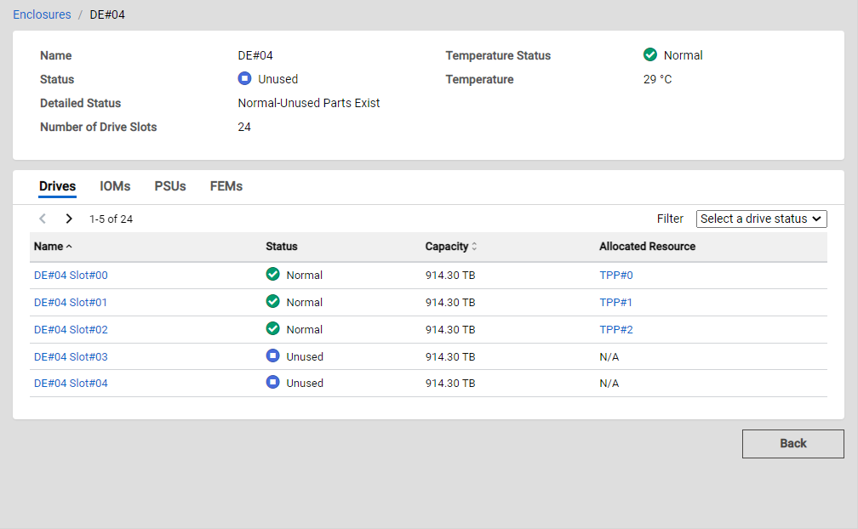This screenshot has height=529, width=858.
Task: Switch to the IOMs tab
Action: point(115,186)
